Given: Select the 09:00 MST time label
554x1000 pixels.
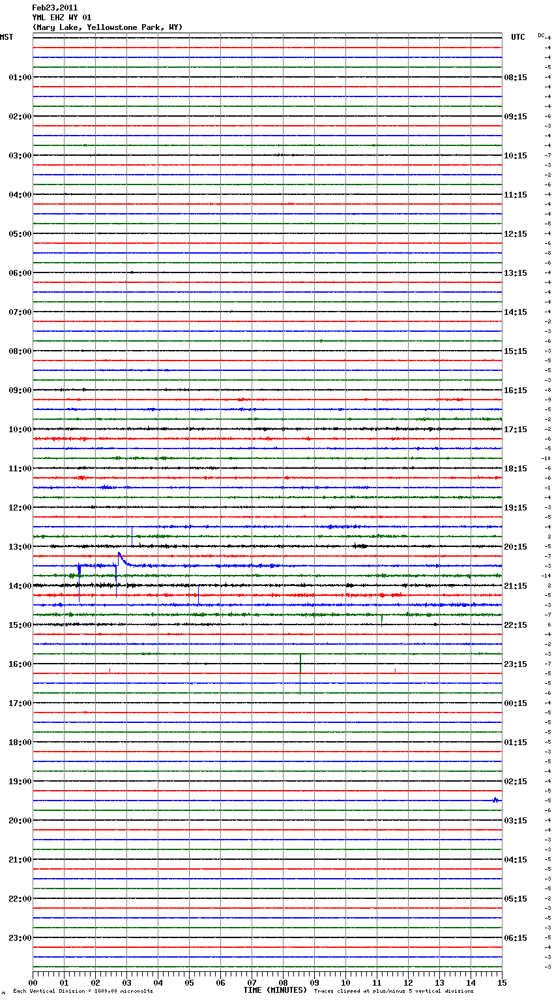Looking at the screenshot, I should coord(20,390).
